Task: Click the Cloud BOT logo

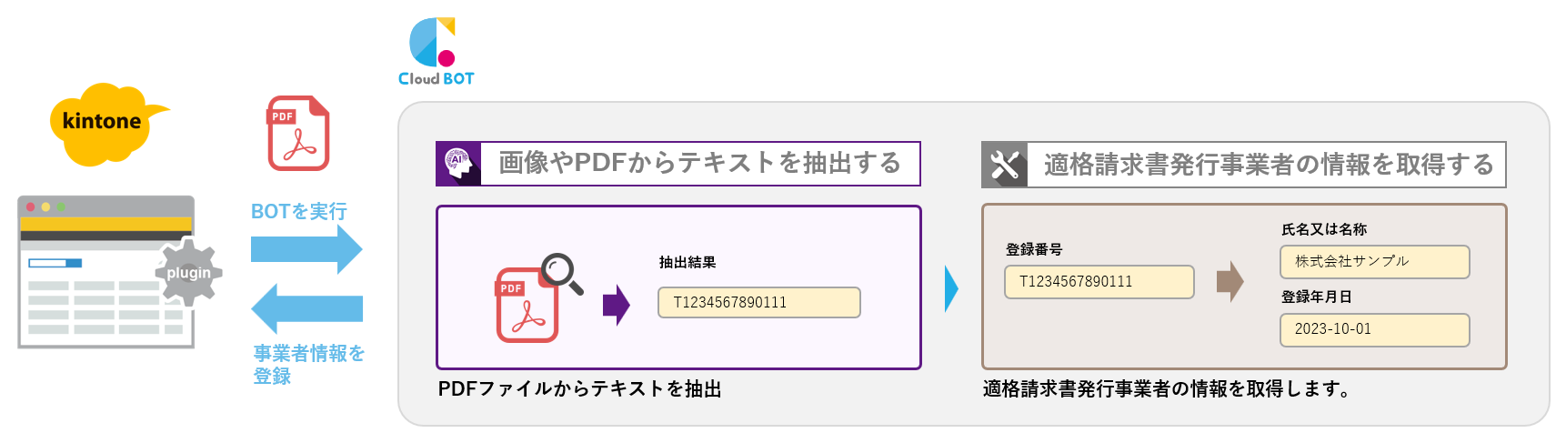Action: click(436, 52)
